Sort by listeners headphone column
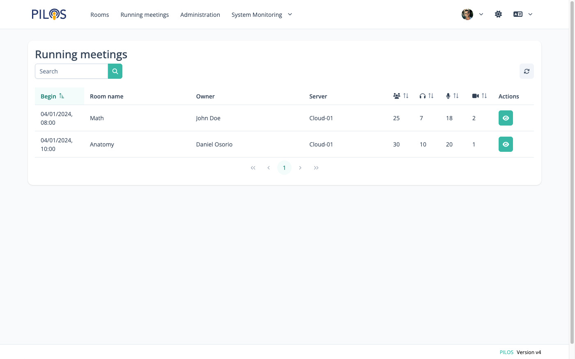The height and width of the screenshot is (359, 575). (x=426, y=96)
